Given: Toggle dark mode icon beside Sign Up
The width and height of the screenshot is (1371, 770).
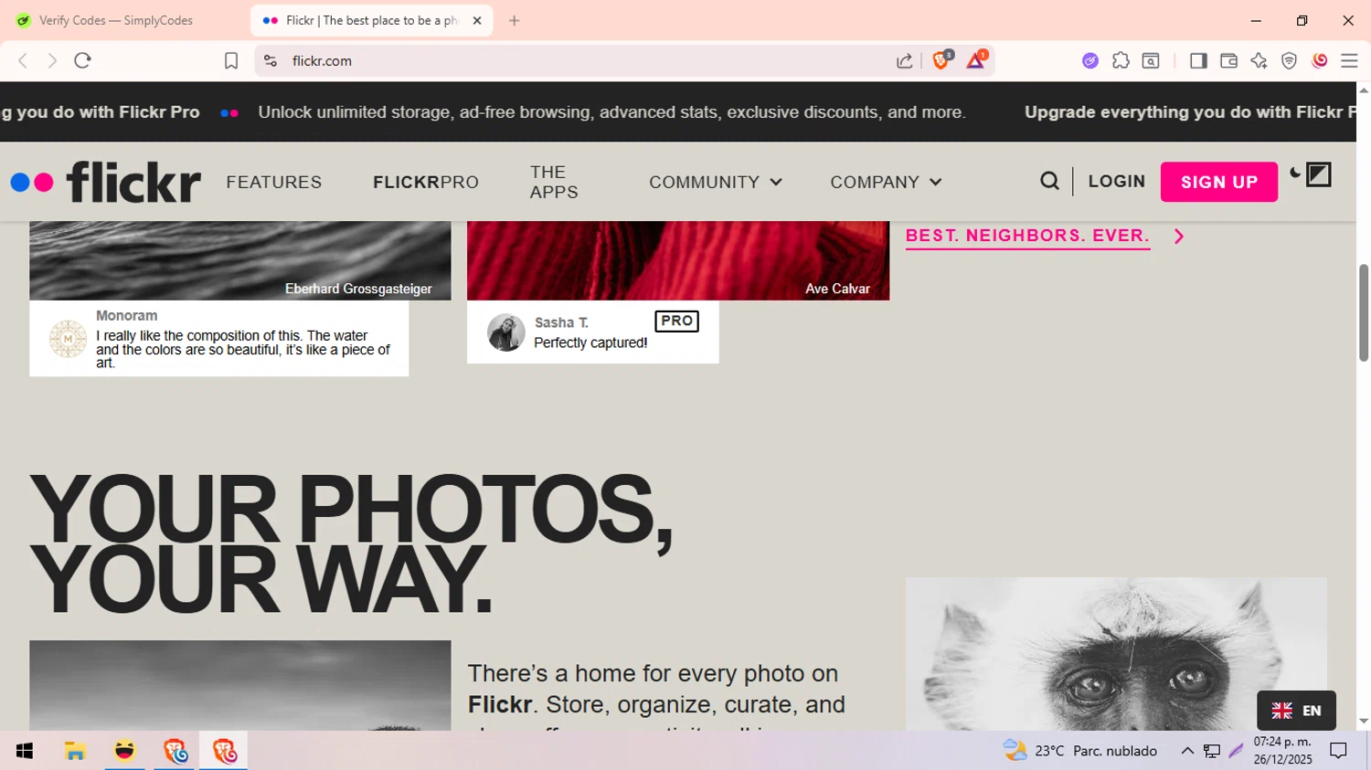Looking at the screenshot, I should click(1310, 174).
